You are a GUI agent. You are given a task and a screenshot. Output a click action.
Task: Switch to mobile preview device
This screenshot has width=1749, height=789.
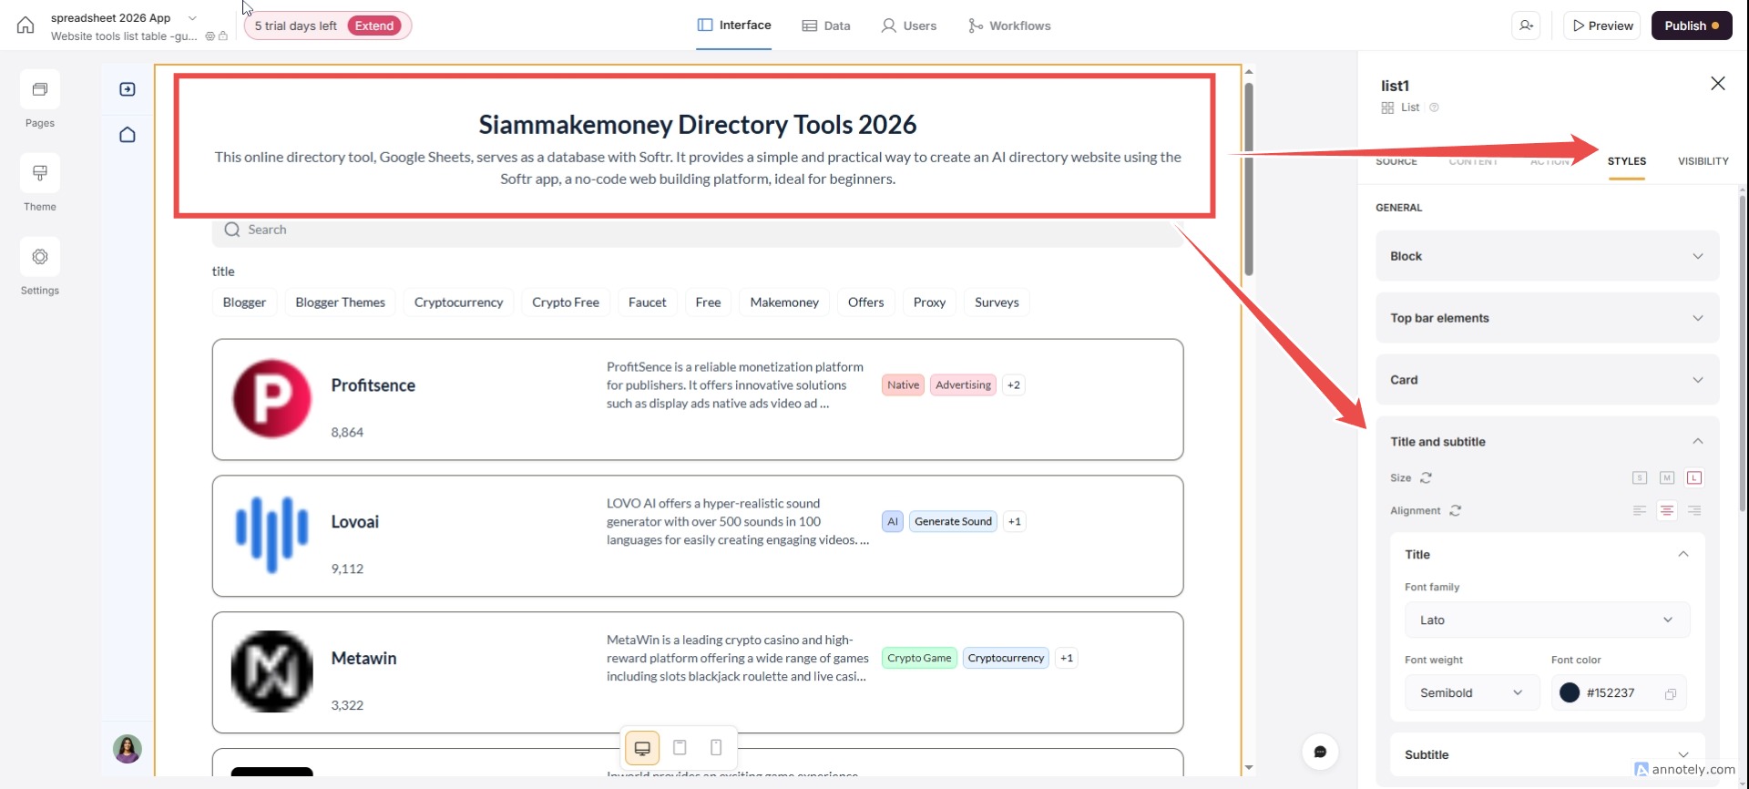(716, 748)
